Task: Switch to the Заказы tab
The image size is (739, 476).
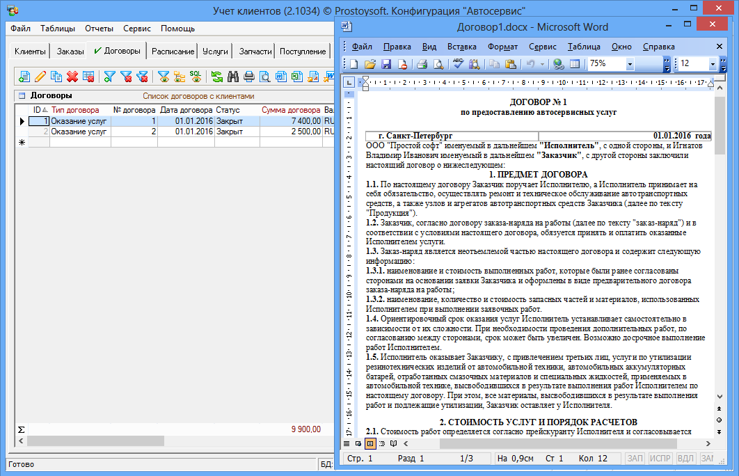Action: coord(70,51)
